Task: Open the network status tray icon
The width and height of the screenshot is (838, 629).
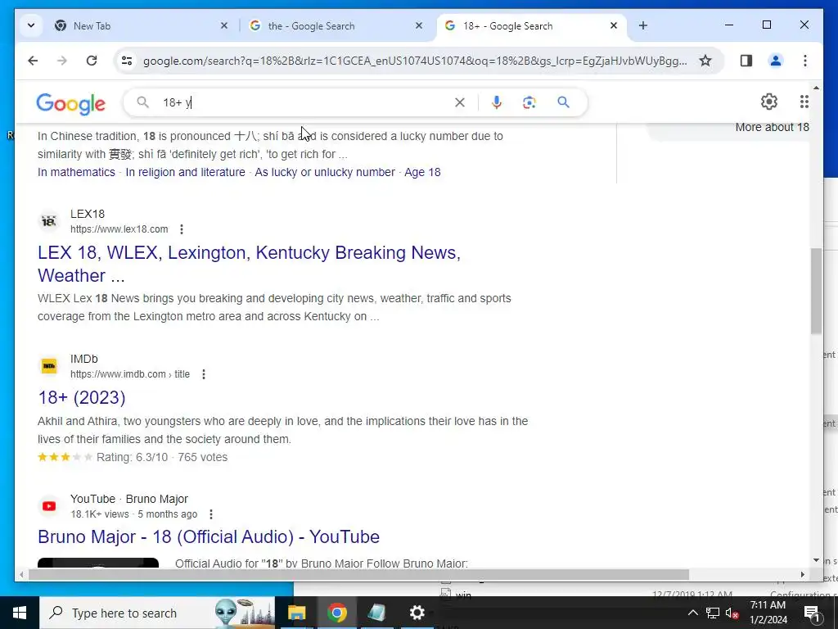Action: 713,613
